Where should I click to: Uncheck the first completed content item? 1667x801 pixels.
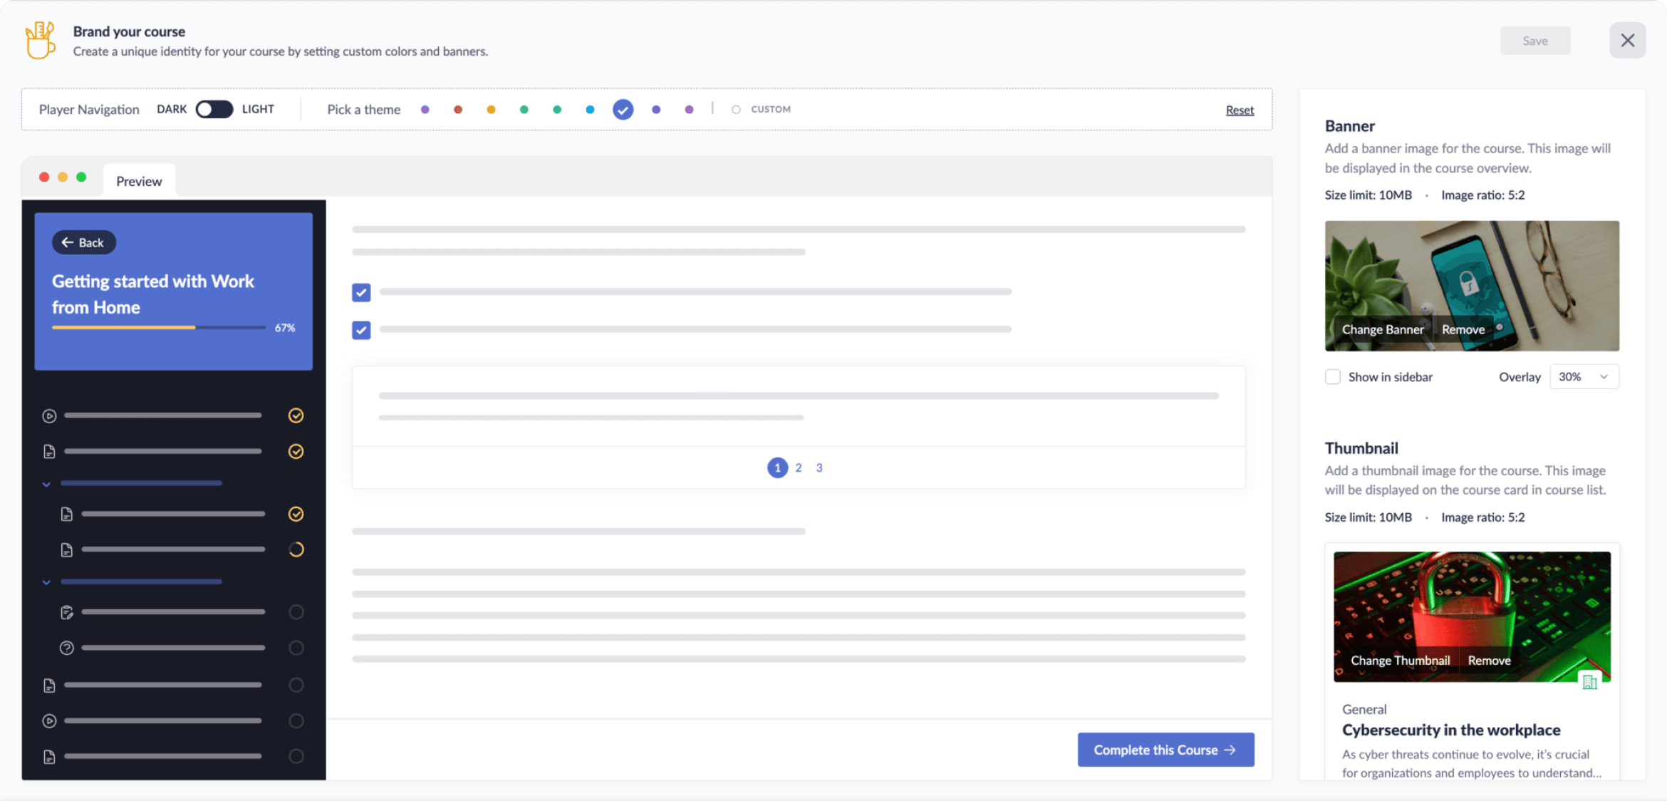click(x=361, y=292)
